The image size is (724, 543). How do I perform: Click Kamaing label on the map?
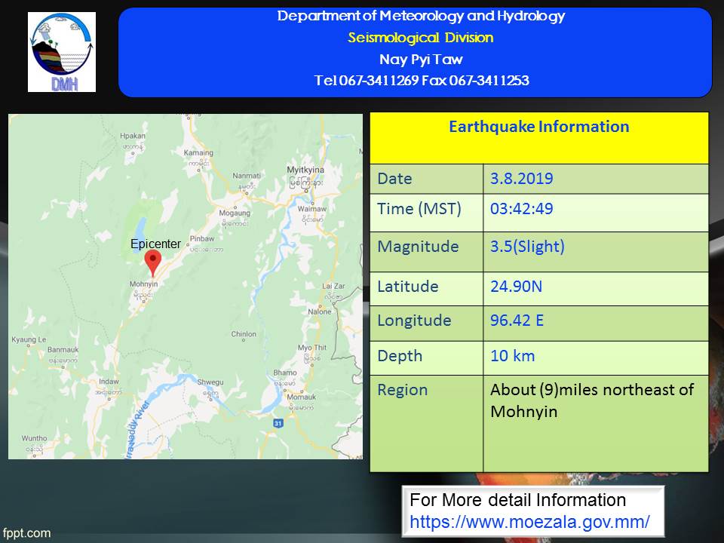(198, 153)
